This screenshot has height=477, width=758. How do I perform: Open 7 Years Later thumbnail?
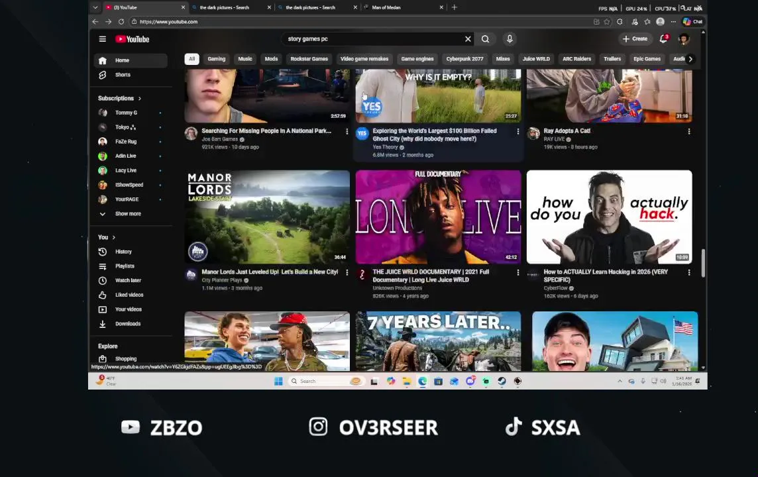click(x=439, y=341)
